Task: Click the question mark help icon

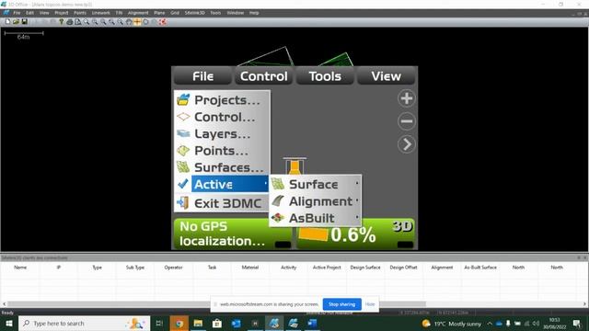Action: click(x=62, y=22)
